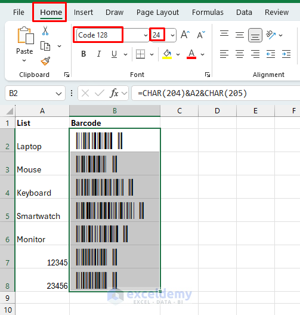This screenshot has height=315, width=300.
Task: Open the Fill Color dropdown arrow
Action: (x=178, y=54)
